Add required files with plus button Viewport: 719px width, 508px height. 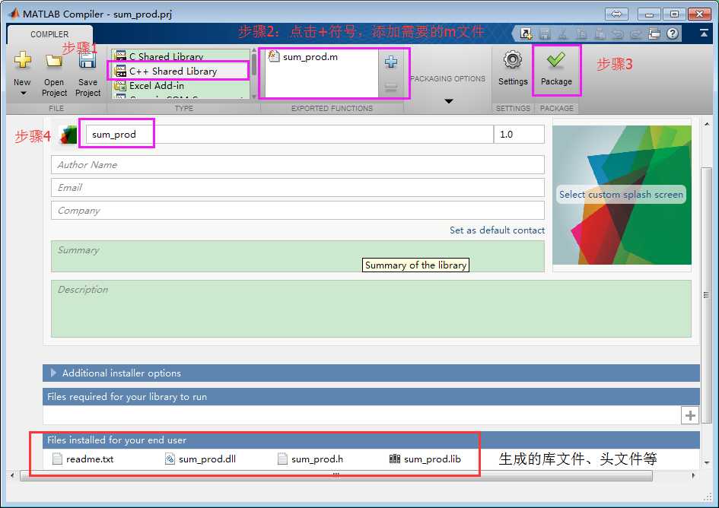[689, 415]
